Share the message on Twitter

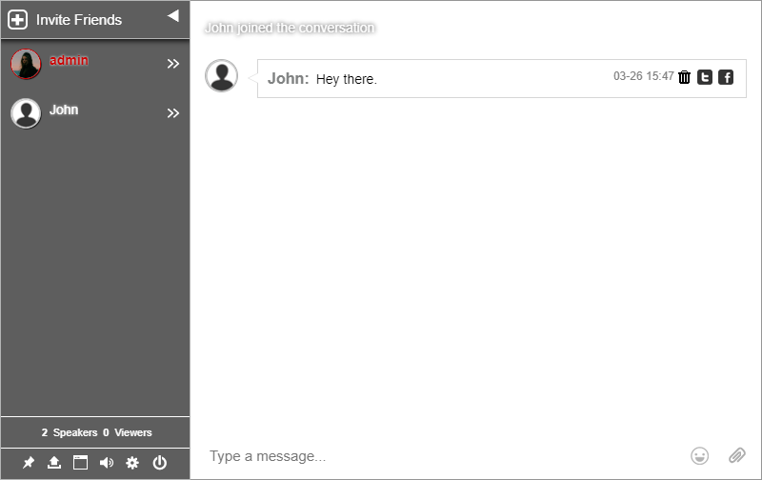click(705, 77)
